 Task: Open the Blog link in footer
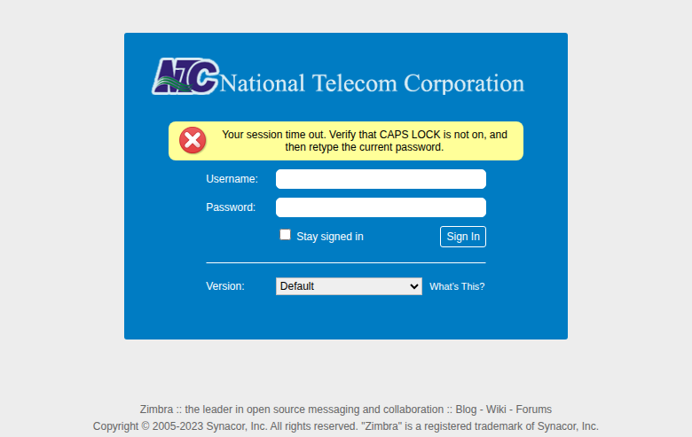pyautogui.click(x=466, y=410)
